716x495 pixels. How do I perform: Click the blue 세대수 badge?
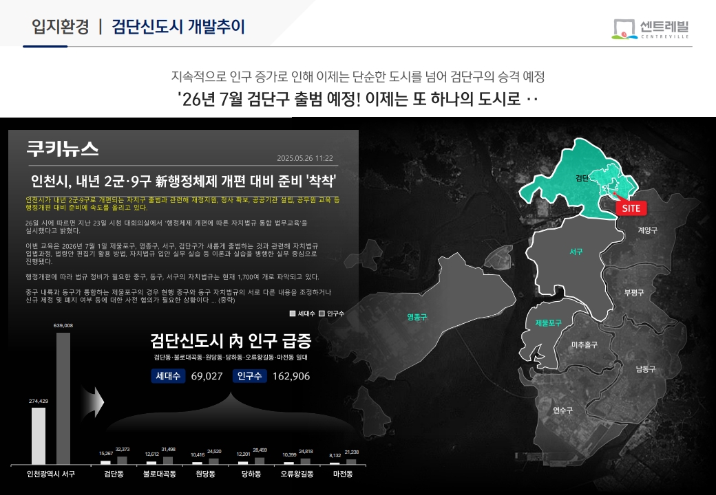[168, 376]
